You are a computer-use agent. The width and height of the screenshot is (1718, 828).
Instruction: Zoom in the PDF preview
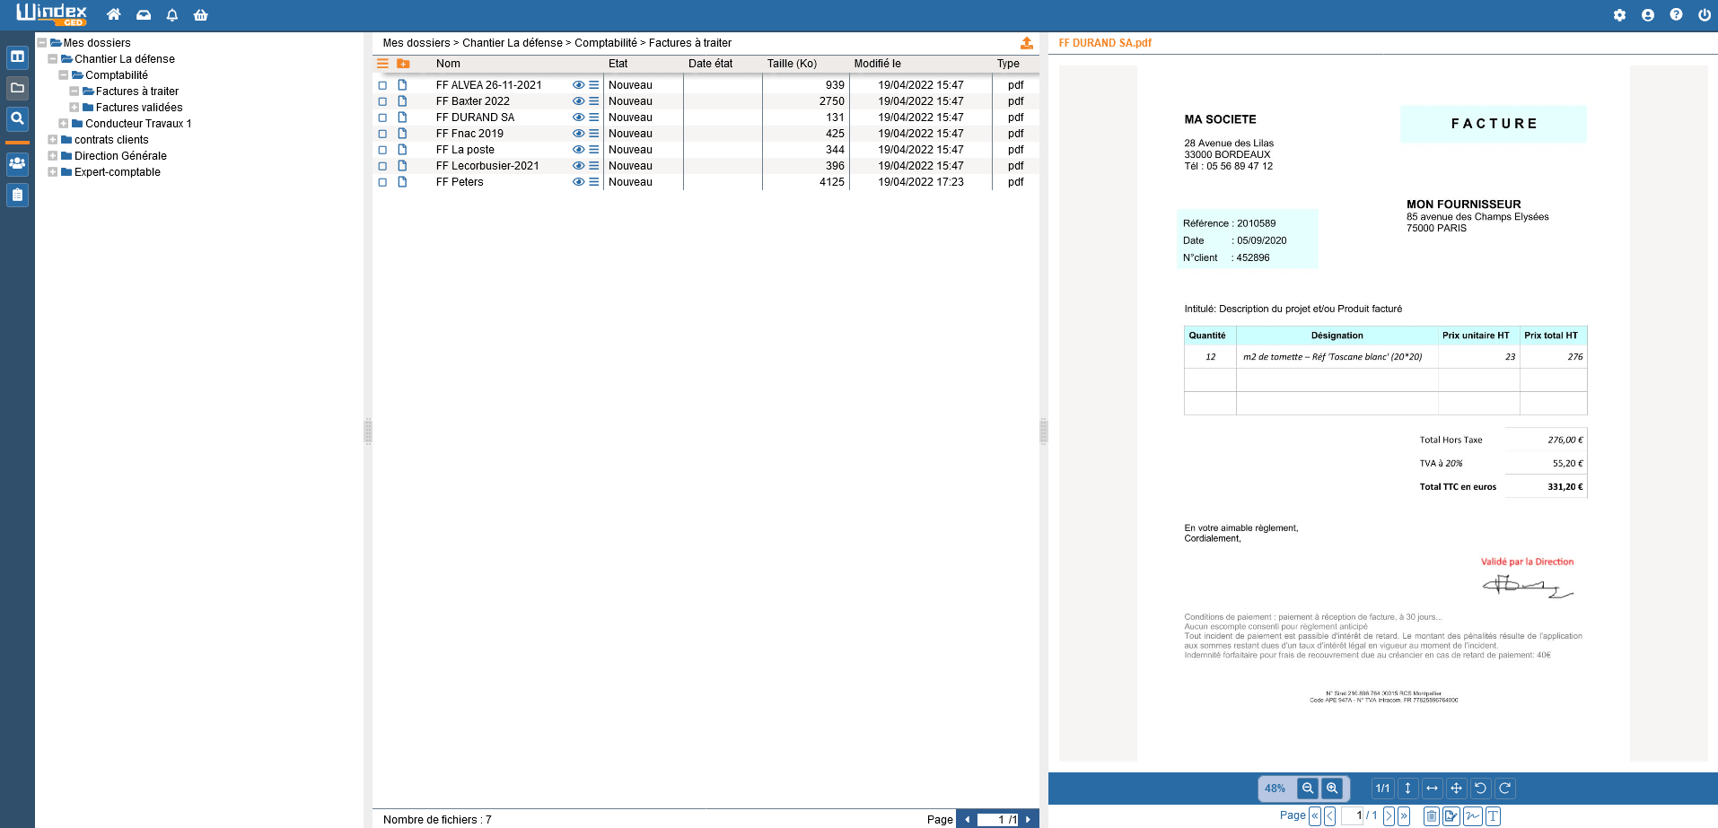(x=1332, y=789)
